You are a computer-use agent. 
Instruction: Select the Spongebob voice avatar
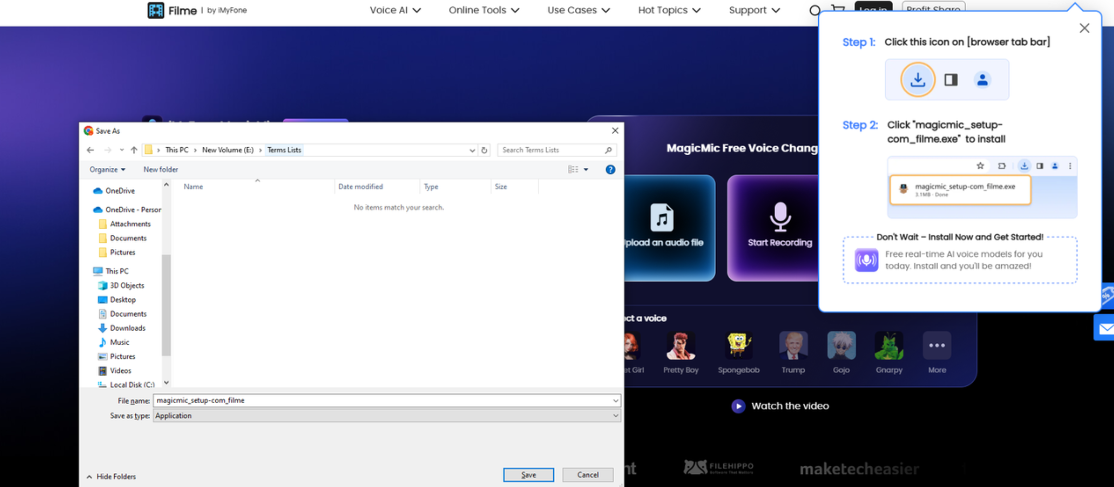tap(738, 346)
